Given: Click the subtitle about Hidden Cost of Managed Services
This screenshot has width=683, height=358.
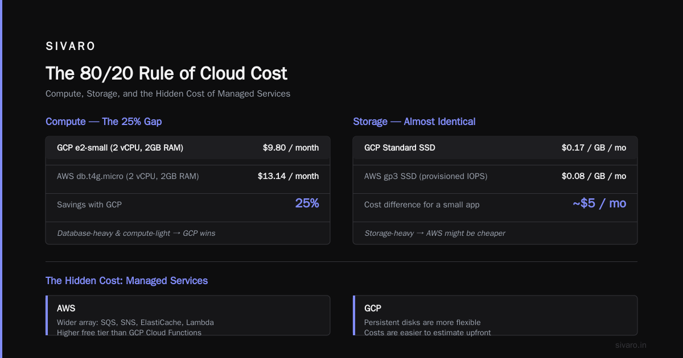Looking at the screenshot, I should tap(168, 94).
